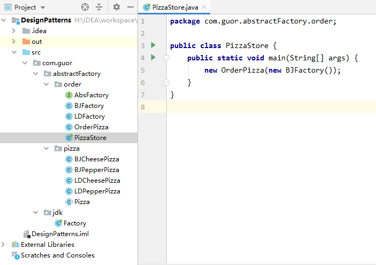This screenshot has height=265, width=376.
Task: Click OrderPizza in the code on line 5
Action: point(242,70)
